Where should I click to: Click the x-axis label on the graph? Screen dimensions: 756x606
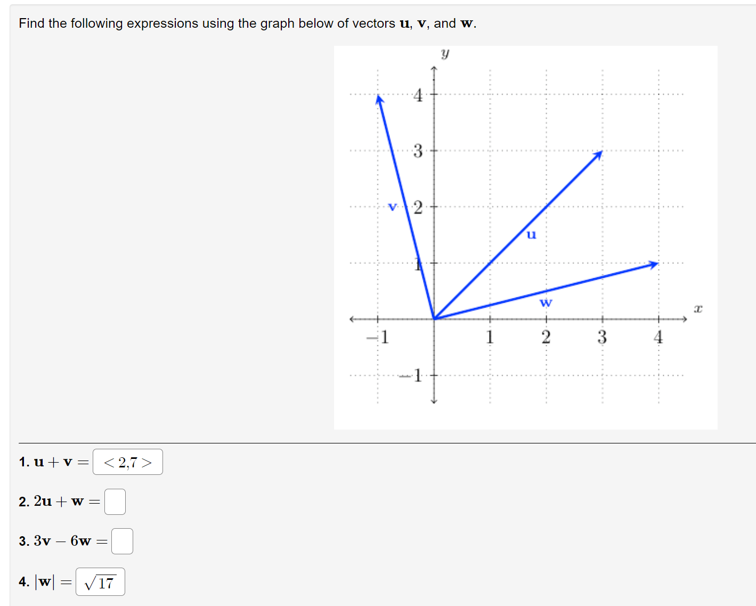click(698, 308)
